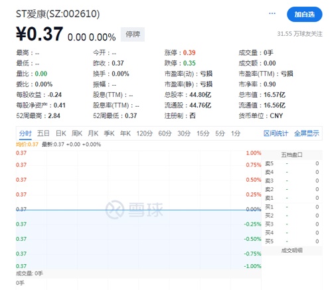Select the 月K chart tab
This screenshot has width=332, height=290.
[x=93, y=133]
